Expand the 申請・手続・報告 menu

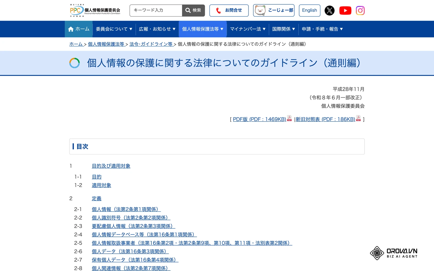tap(322, 29)
